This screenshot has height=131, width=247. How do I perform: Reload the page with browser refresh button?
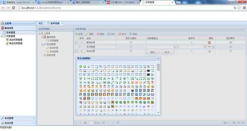pyautogui.click(x=13, y=8)
